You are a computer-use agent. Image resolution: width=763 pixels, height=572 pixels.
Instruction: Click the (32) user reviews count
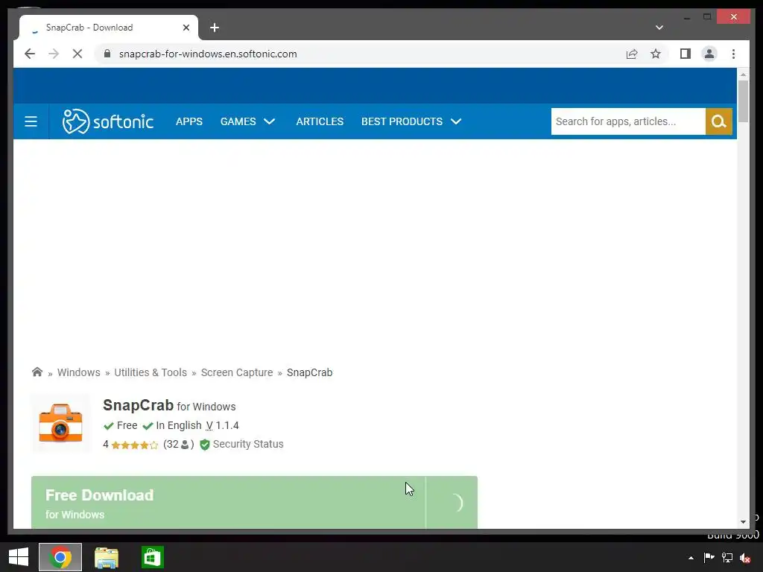pos(179,444)
